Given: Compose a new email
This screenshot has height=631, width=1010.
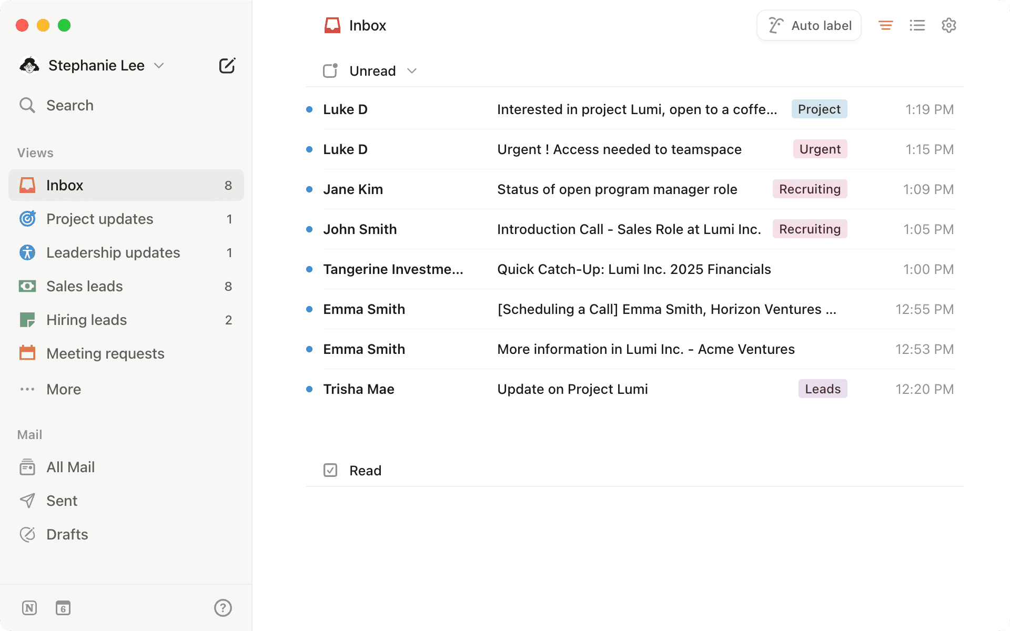Looking at the screenshot, I should click(227, 65).
